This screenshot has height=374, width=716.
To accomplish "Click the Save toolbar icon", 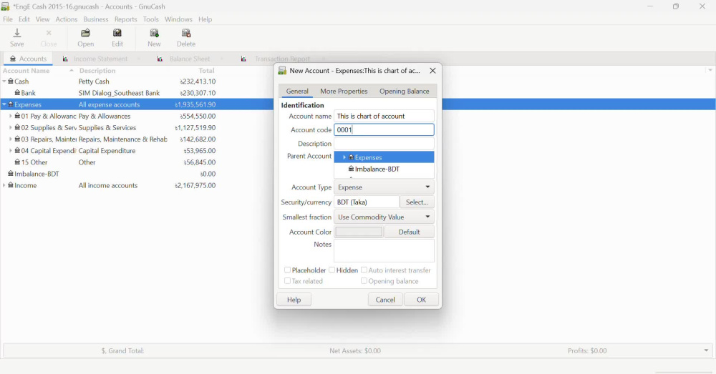I will pyautogui.click(x=17, y=33).
